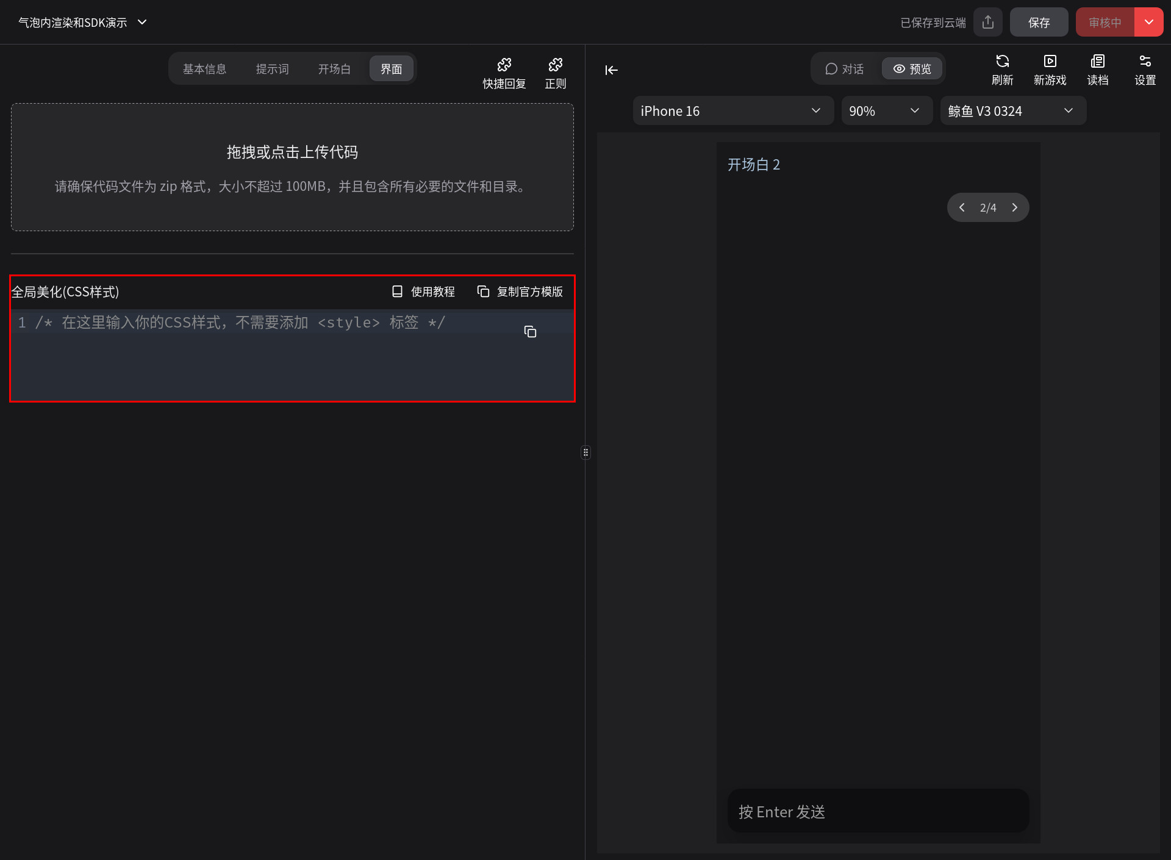1171x860 pixels.
Task: Expand the 鲸鱼 V3 0324 model dropdown
Action: point(1012,111)
